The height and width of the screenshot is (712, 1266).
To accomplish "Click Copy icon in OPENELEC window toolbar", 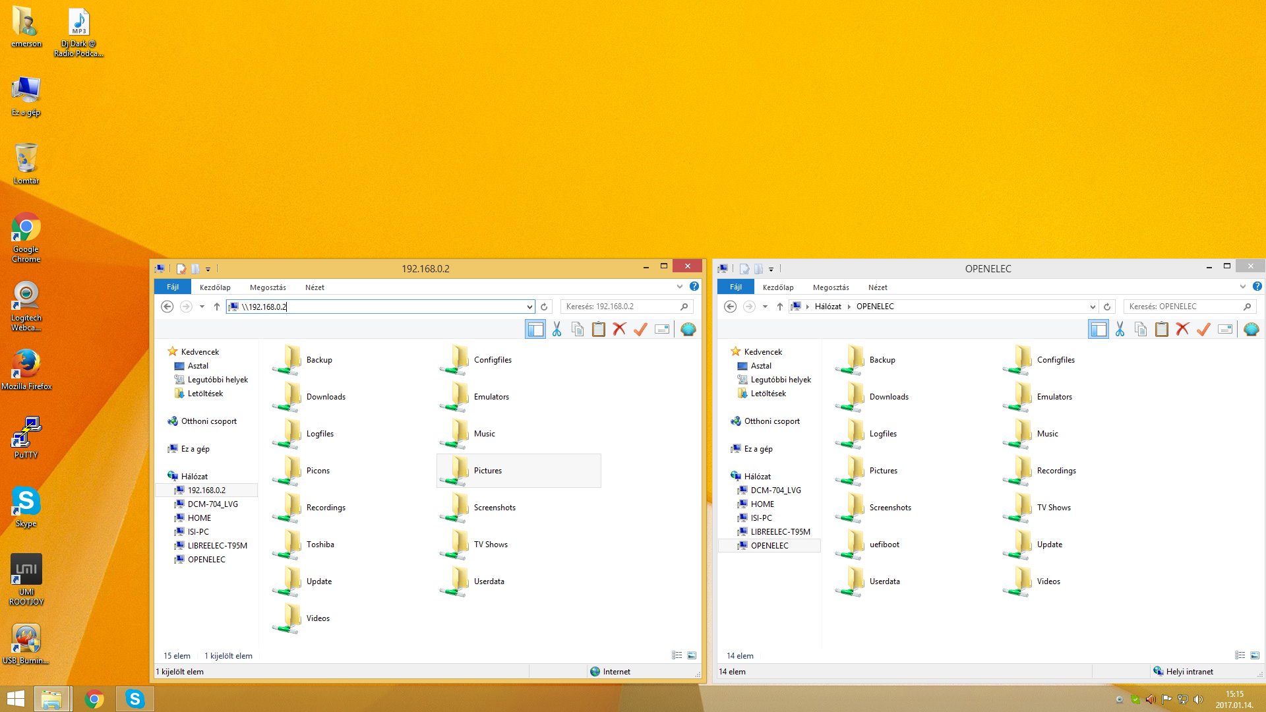I will pos(1141,329).
